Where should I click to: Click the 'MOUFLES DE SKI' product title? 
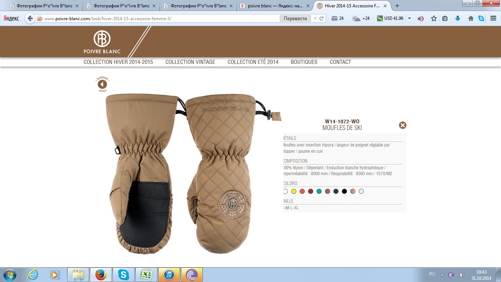[342, 128]
